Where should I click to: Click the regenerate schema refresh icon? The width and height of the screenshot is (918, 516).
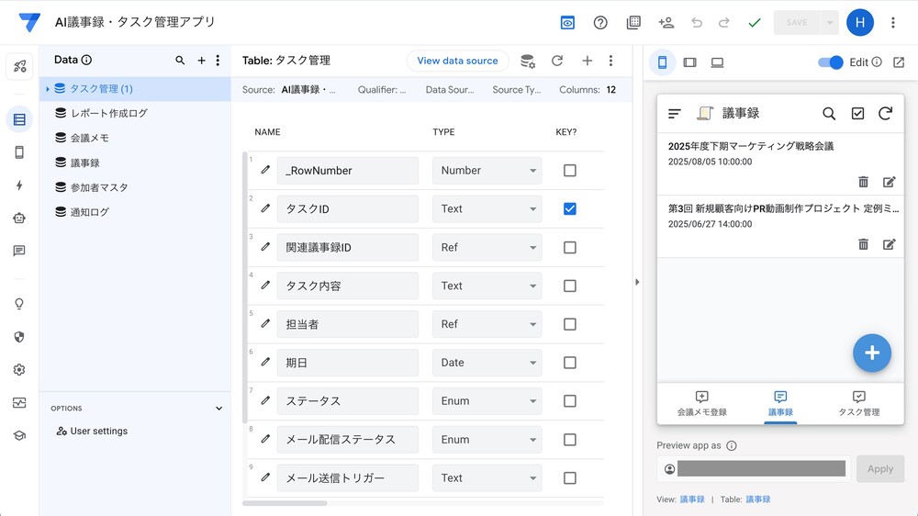(x=556, y=61)
